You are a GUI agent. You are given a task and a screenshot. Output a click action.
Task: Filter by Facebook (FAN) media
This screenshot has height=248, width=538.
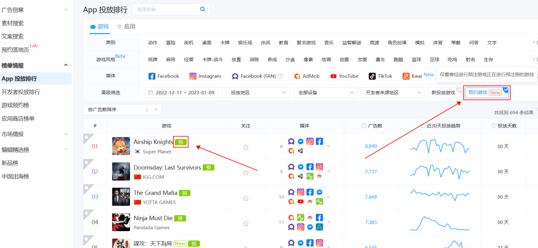254,76
